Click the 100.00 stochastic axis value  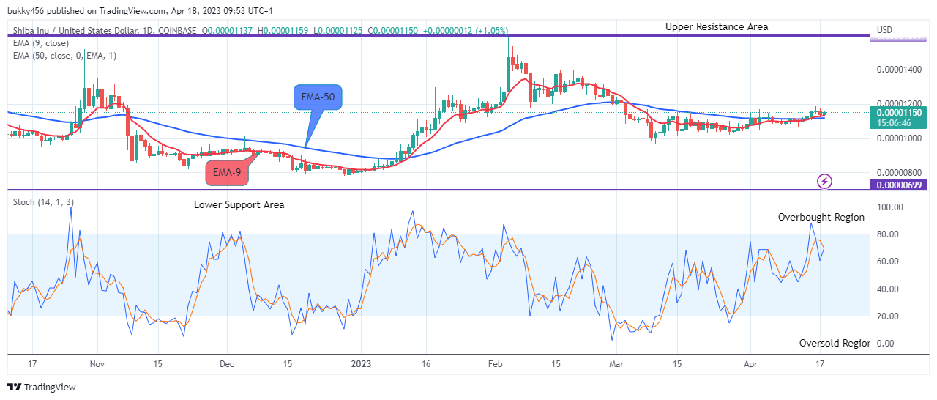point(889,207)
